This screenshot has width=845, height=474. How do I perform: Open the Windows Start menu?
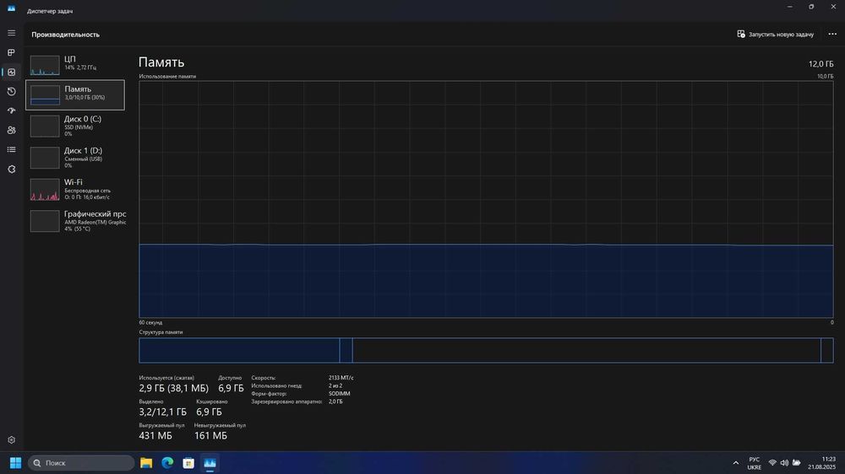point(15,463)
